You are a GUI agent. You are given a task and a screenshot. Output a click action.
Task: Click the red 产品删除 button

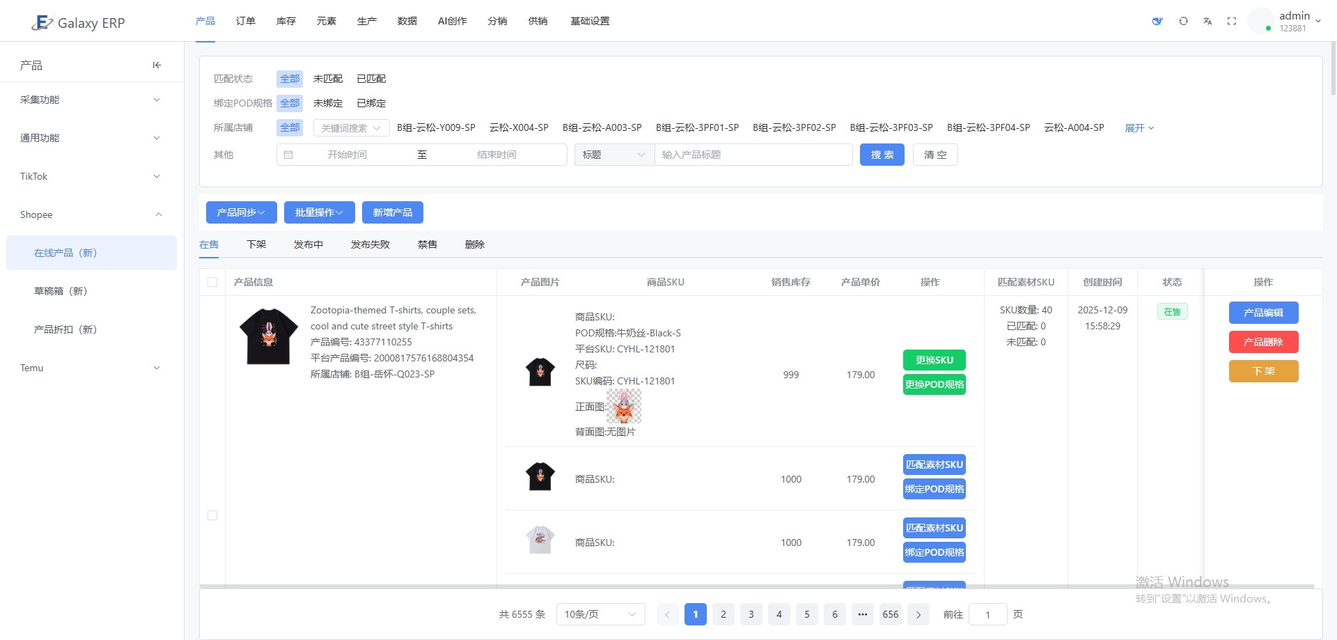click(1263, 342)
